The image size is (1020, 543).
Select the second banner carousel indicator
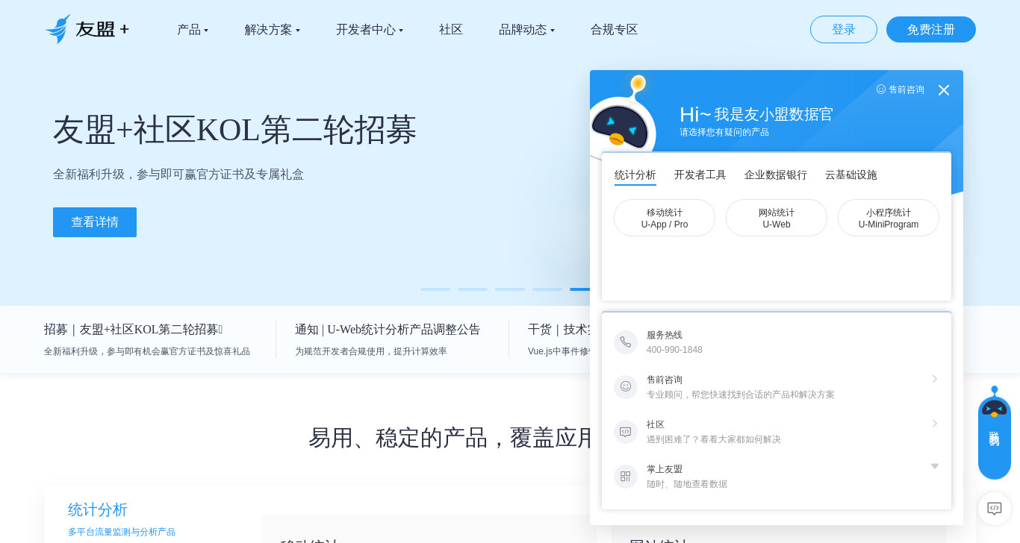[473, 289]
